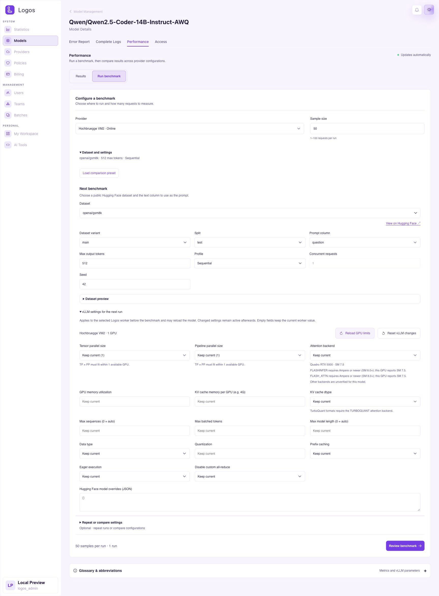439x596 pixels.
Task: Click the Glossary info circle icon
Action: point(75,571)
